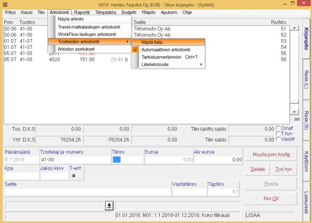The image size is (312, 223).
Task: Click the TosNro column header
Action: tap(27, 22)
